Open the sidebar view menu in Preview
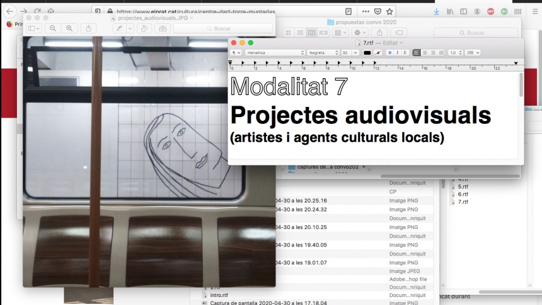The image size is (542, 305). [x=34, y=28]
